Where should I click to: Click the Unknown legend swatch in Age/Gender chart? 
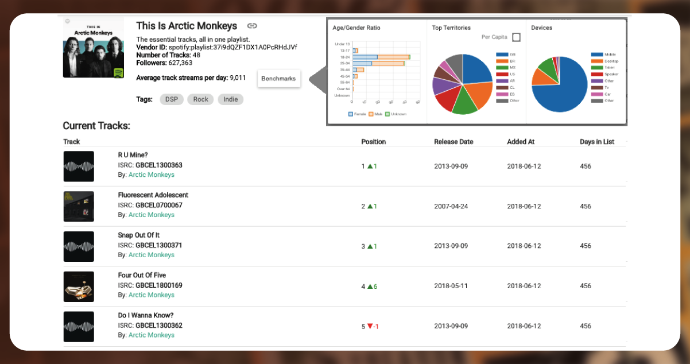(387, 114)
